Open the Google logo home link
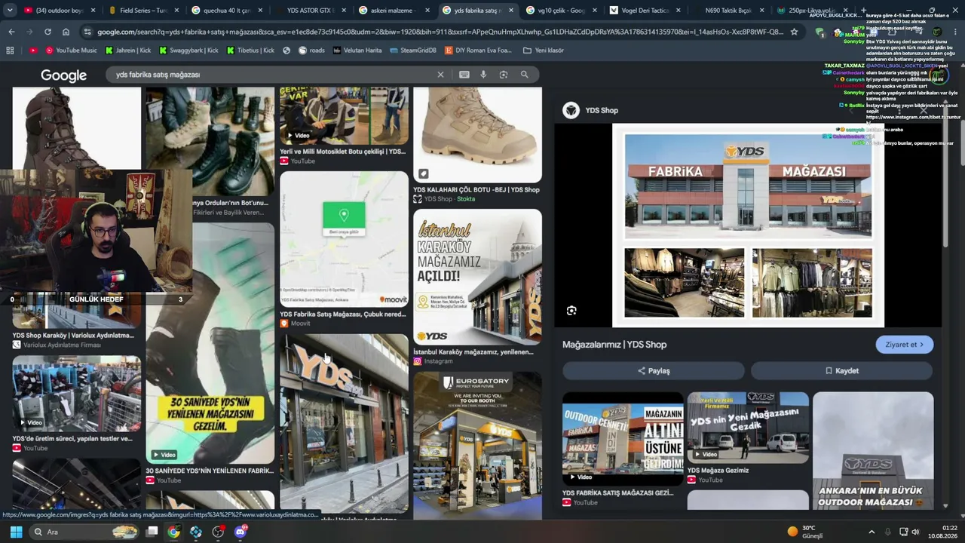The width and height of the screenshot is (965, 543). coord(63,75)
